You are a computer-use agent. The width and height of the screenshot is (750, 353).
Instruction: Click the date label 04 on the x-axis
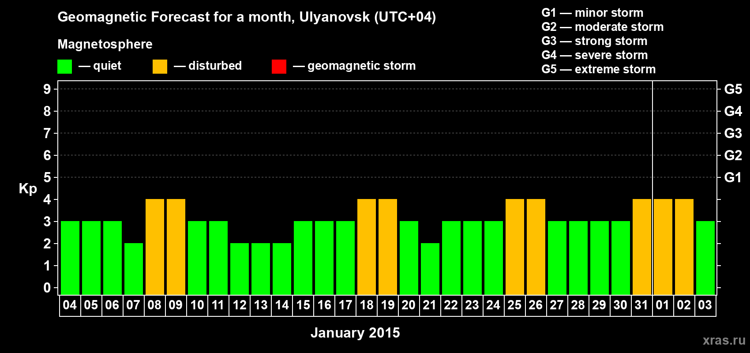[x=70, y=305]
